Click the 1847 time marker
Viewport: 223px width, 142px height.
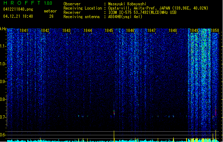coord(151,31)
